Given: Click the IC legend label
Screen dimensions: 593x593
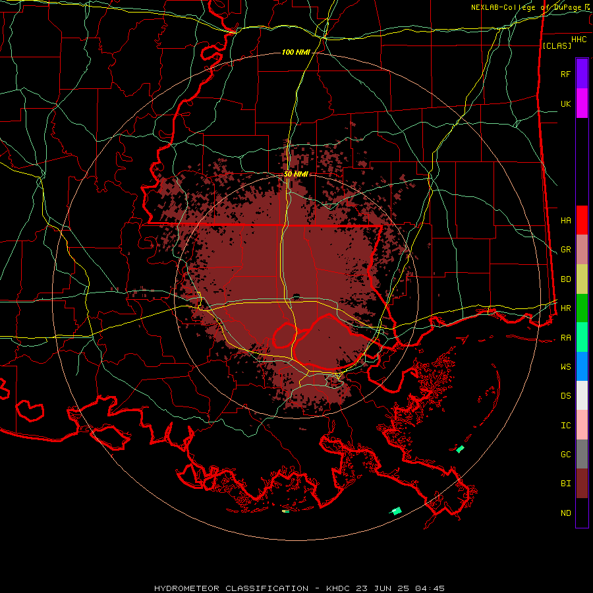Looking at the screenshot, I should pos(565,426).
